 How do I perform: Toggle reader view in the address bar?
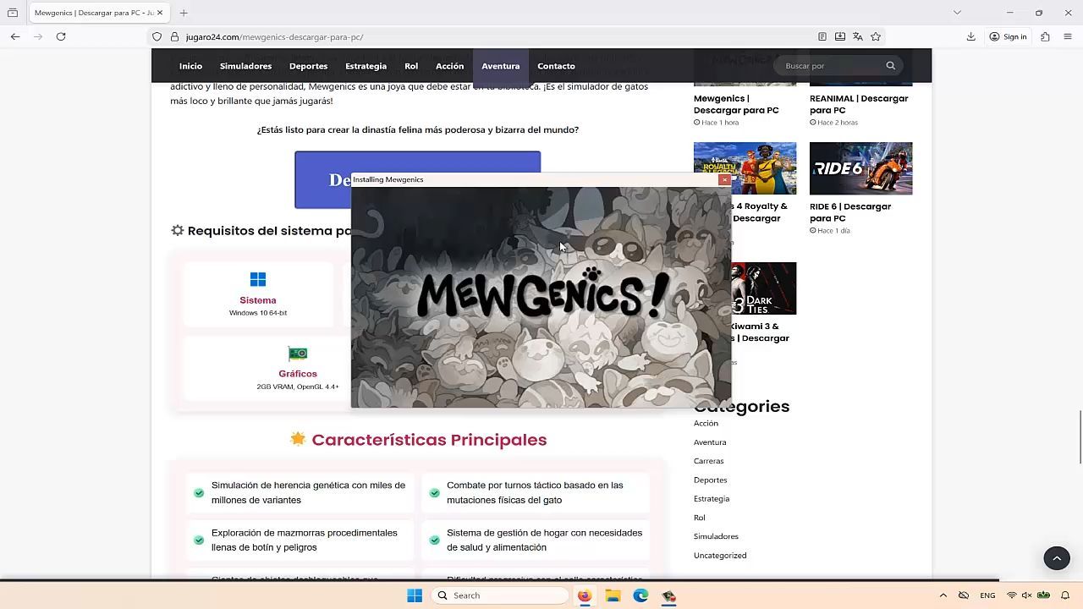[822, 36]
